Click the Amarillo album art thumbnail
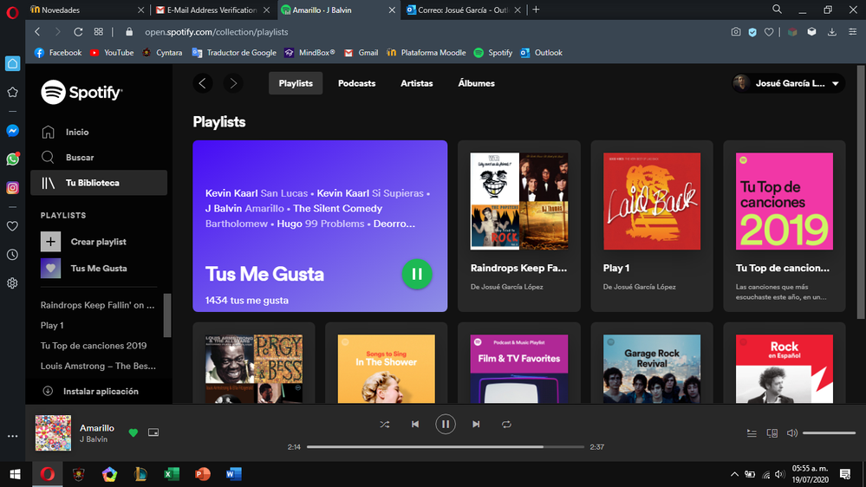Viewport: 866px width, 487px height. 53,433
